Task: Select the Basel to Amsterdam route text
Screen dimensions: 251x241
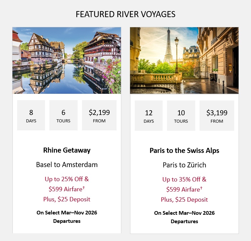Action: (67, 165)
